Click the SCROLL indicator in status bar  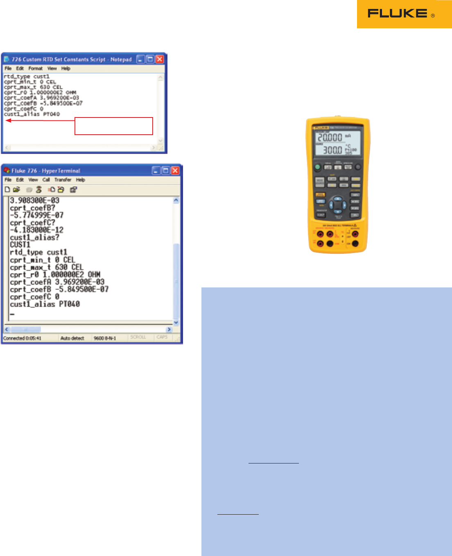pyautogui.click(x=138, y=337)
